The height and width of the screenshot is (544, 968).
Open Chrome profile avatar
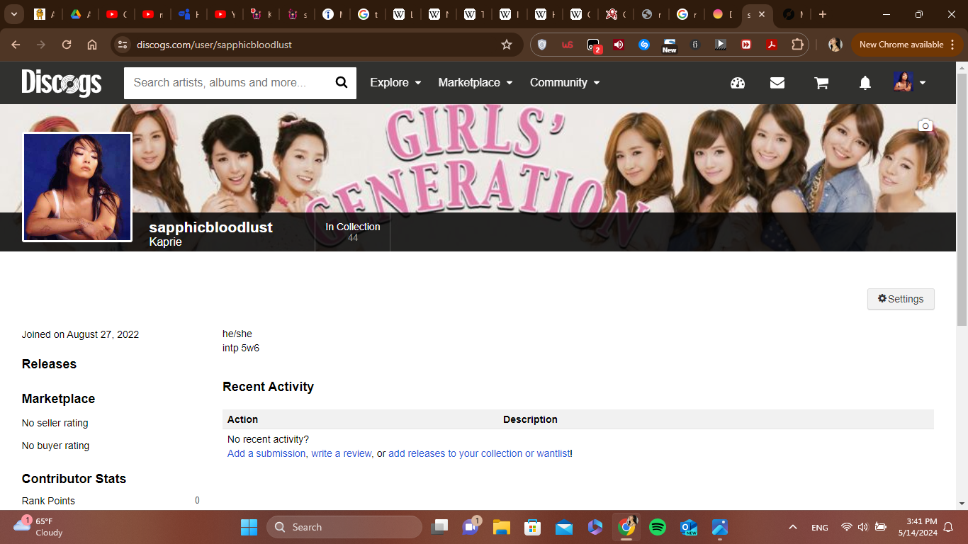(x=835, y=45)
